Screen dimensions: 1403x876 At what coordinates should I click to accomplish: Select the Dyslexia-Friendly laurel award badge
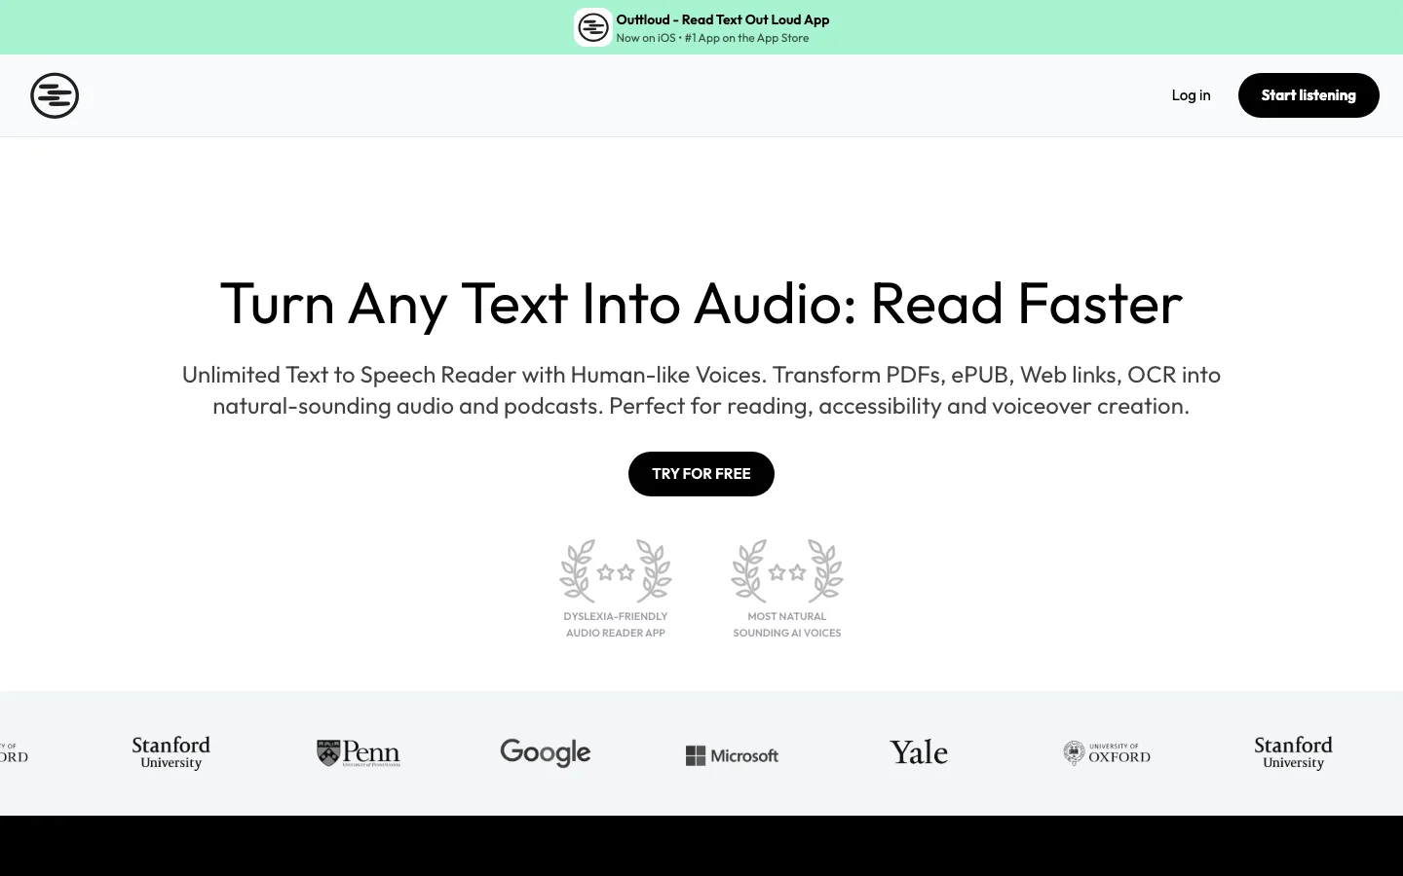(616, 570)
